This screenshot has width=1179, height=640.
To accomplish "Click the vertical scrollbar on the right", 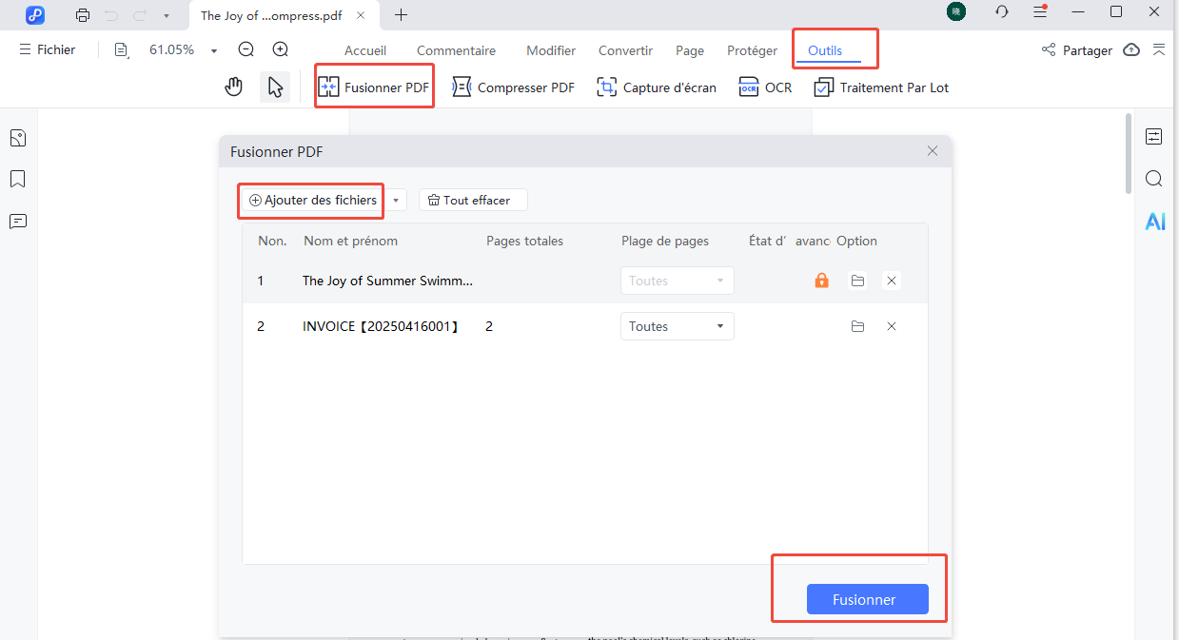I will click(1129, 152).
